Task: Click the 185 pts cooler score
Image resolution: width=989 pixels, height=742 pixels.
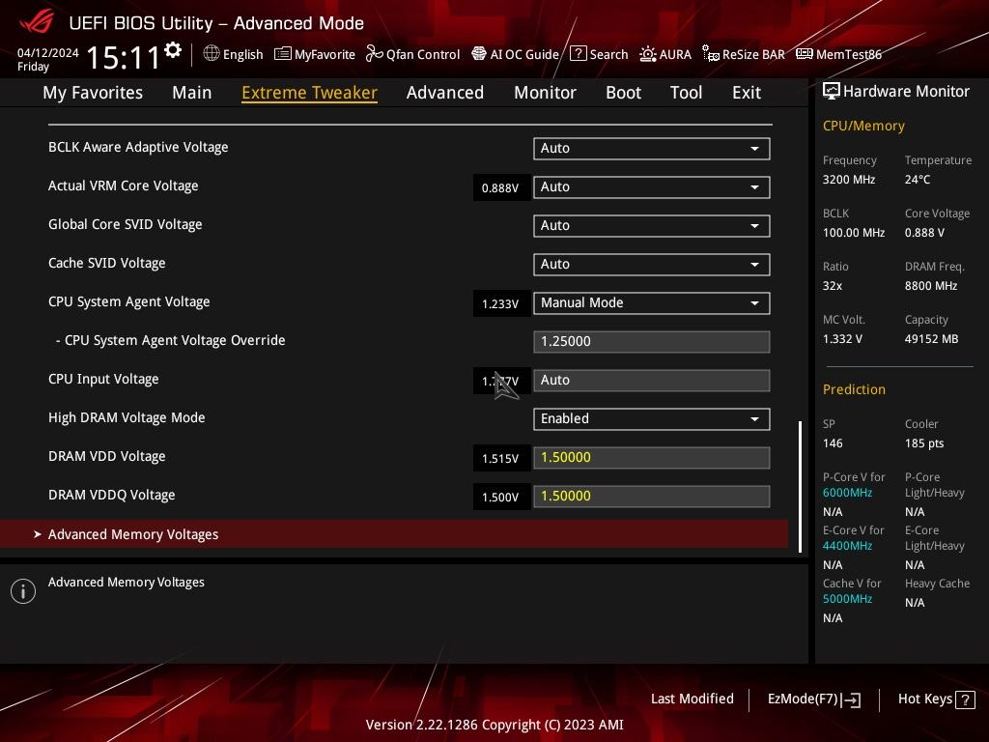Action: (x=924, y=443)
